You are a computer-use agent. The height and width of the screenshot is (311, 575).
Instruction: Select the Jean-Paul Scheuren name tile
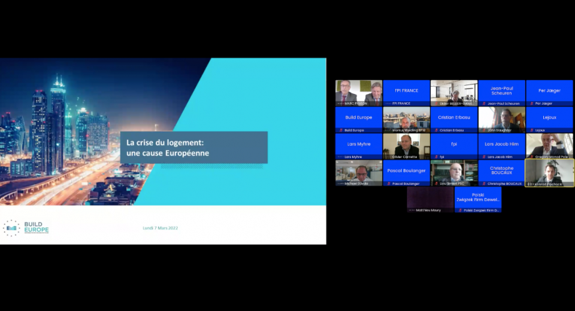point(502,93)
